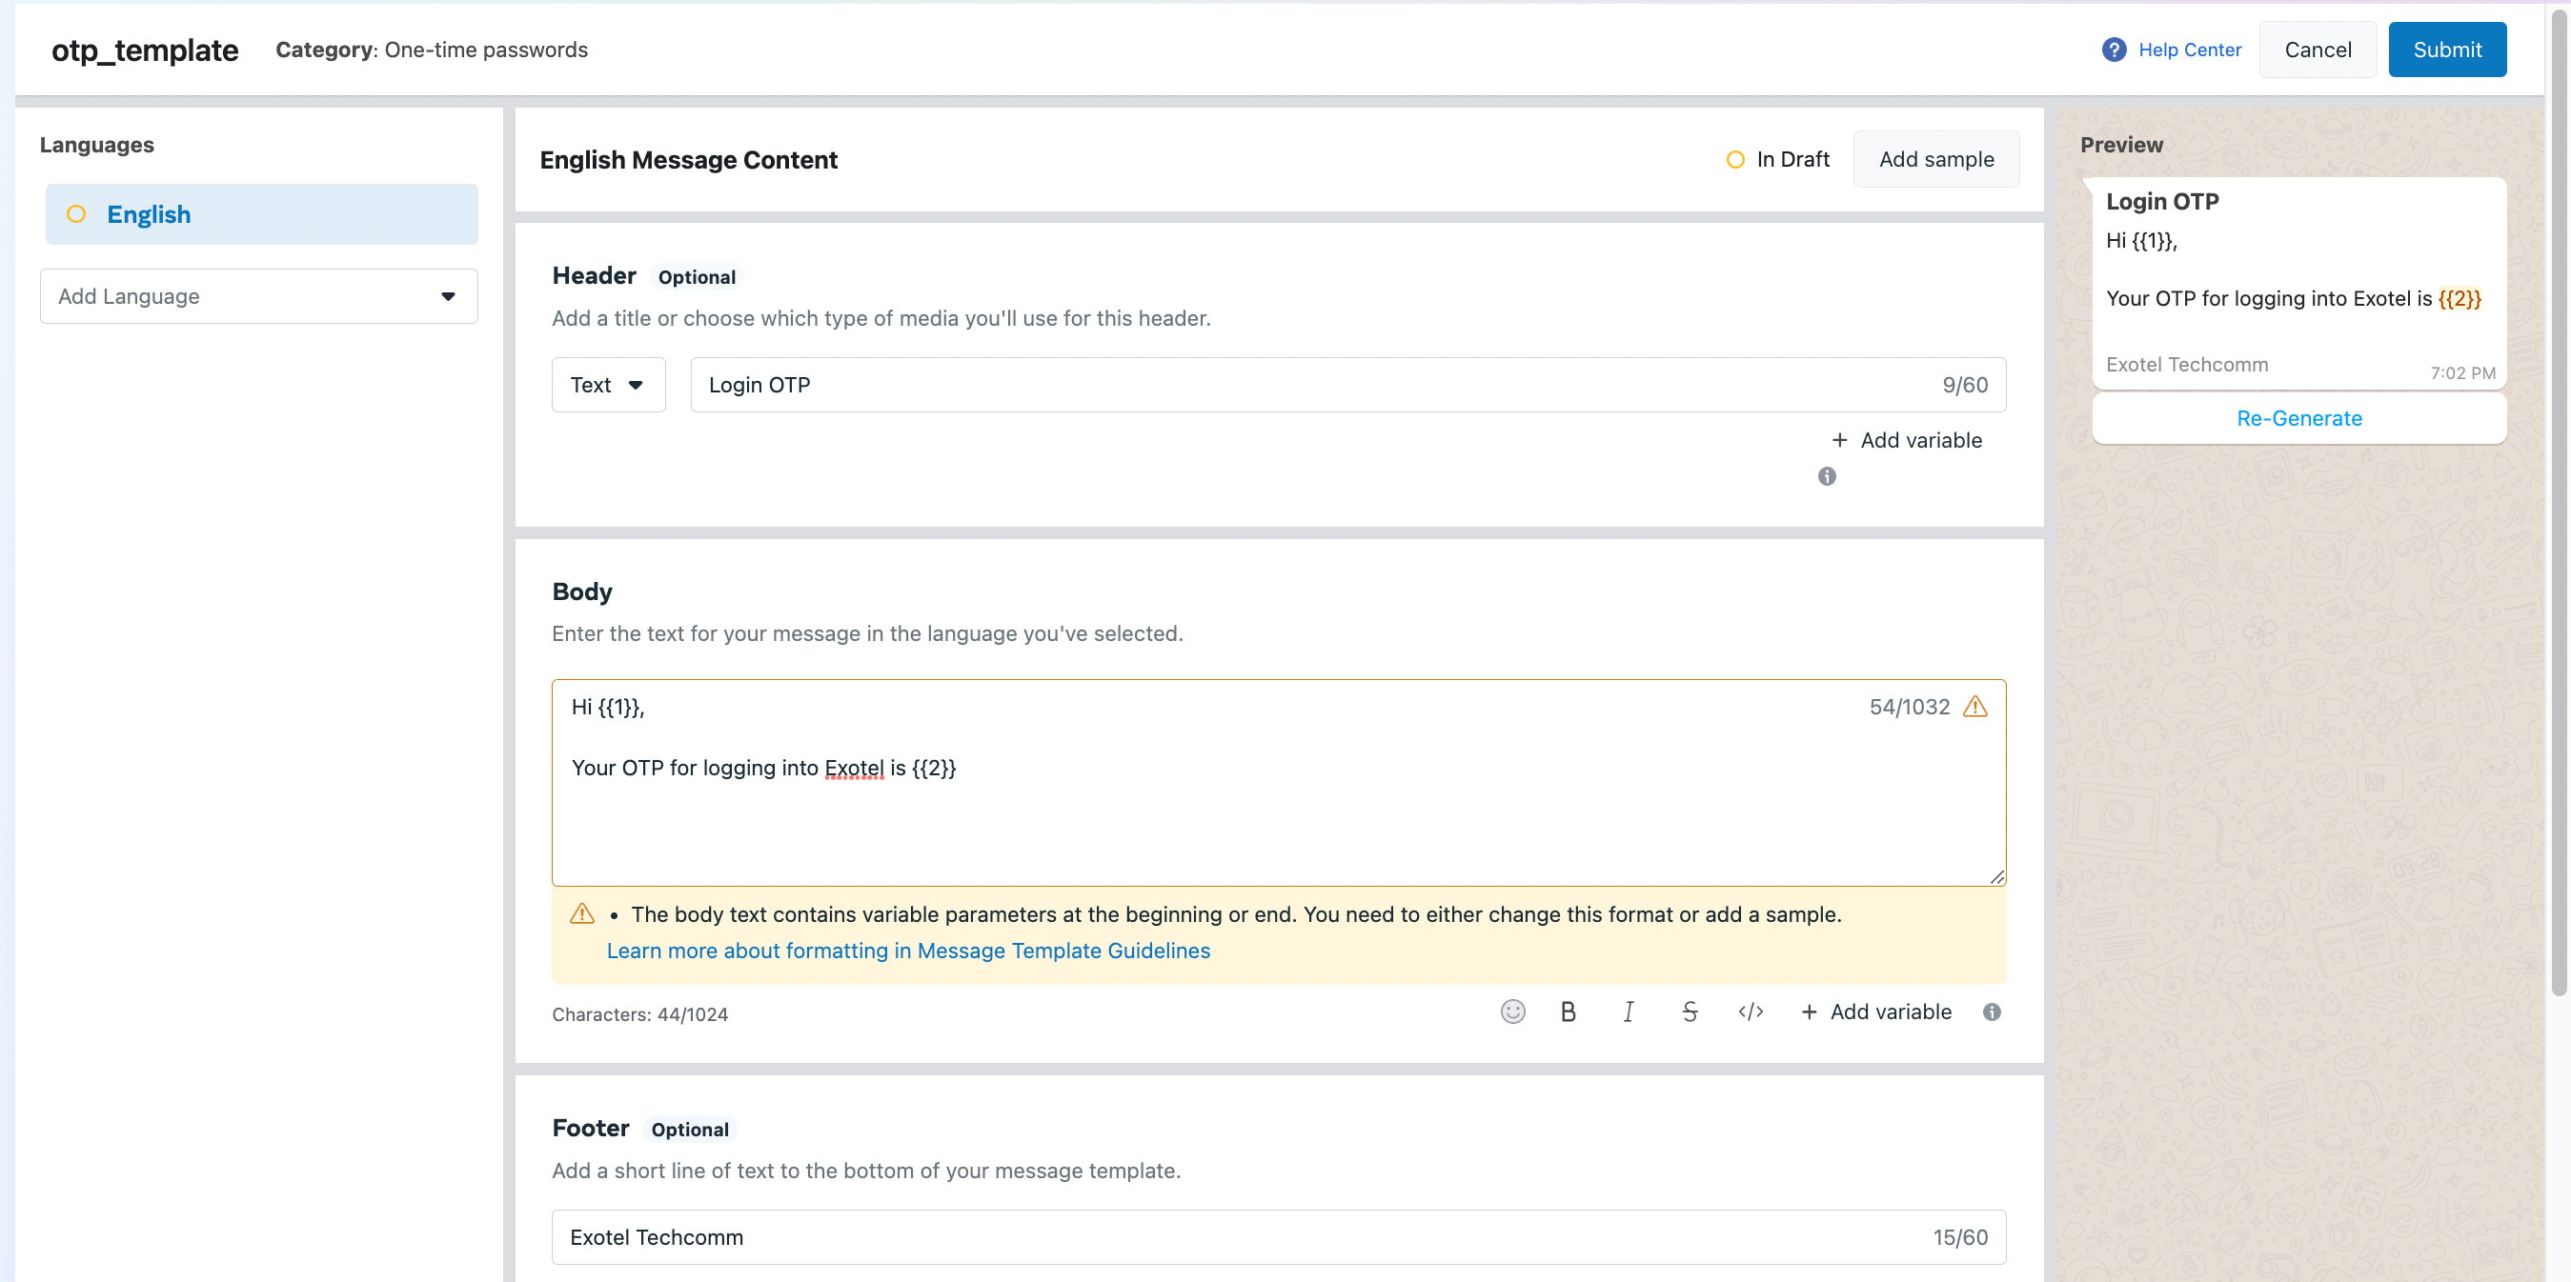Click the draft circle icon next to English
Viewport: 2571px width, 1282px height.
(x=76, y=213)
